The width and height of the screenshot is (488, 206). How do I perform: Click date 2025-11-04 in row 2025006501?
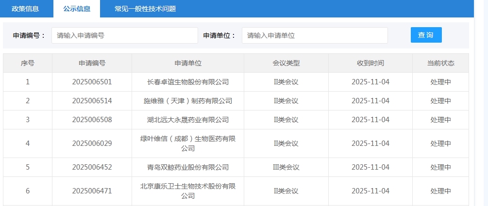(x=370, y=82)
